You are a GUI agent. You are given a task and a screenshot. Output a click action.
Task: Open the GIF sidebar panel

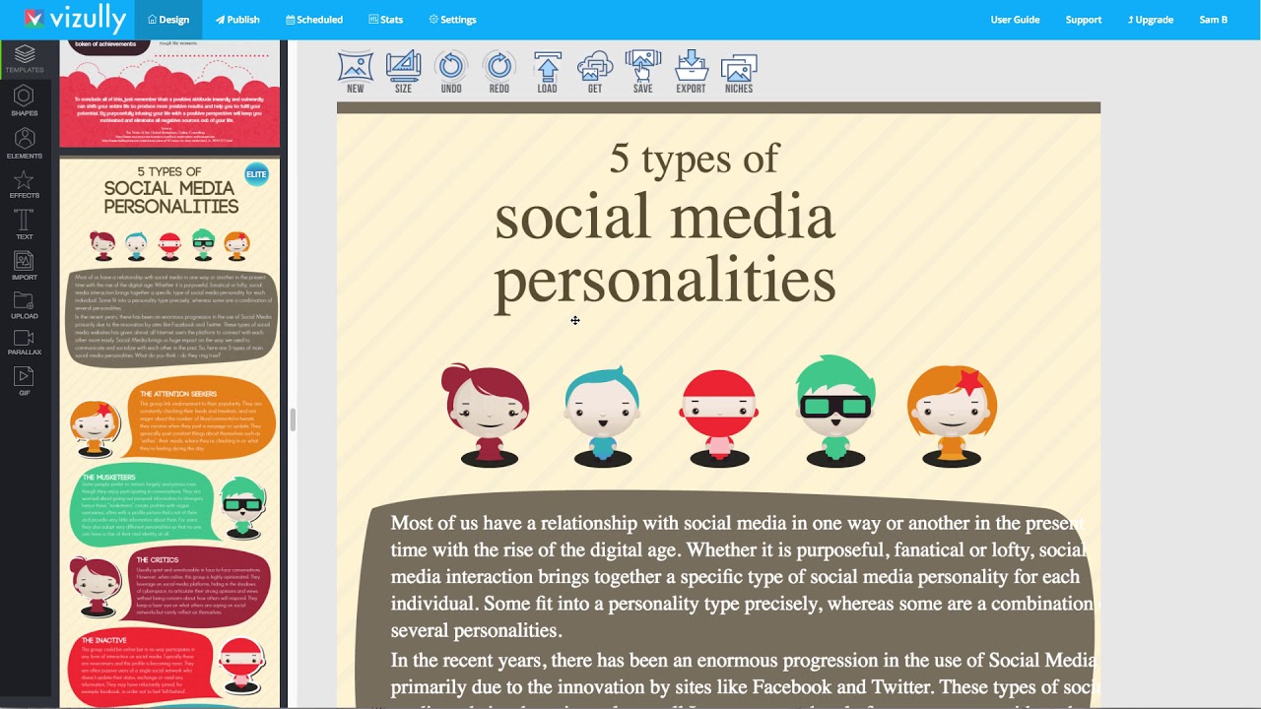click(25, 381)
